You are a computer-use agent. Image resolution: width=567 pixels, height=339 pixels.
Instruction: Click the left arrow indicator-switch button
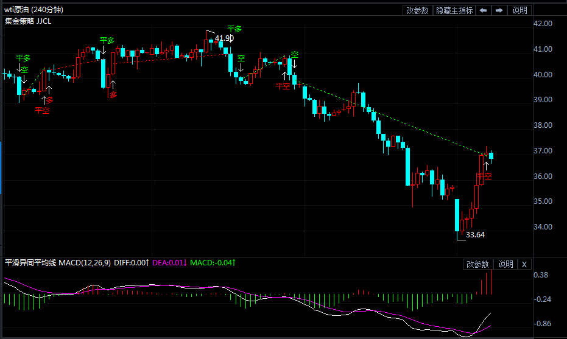point(483,10)
